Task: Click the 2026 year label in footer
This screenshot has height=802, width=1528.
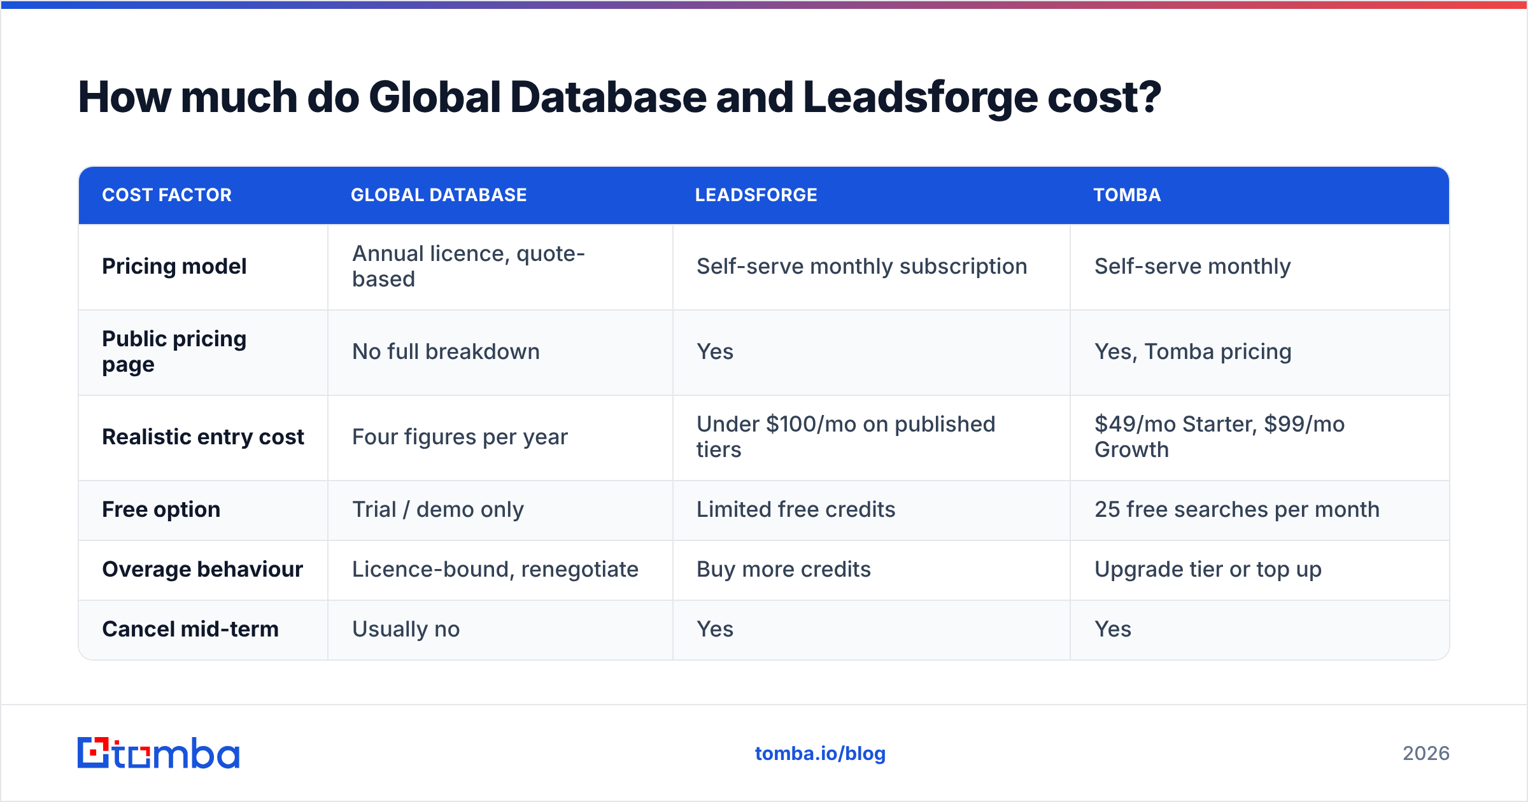Action: (x=1426, y=754)
